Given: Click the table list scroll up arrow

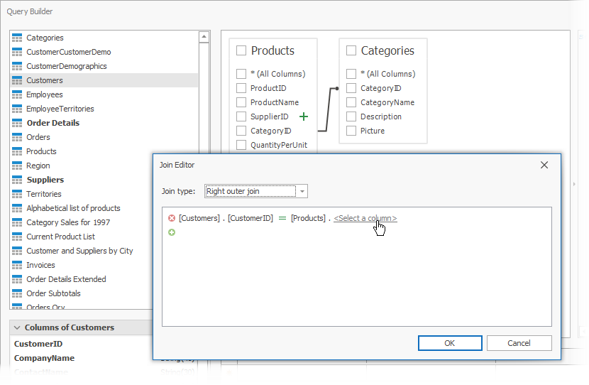Looking at the screenshot, I should click(204, 37).
